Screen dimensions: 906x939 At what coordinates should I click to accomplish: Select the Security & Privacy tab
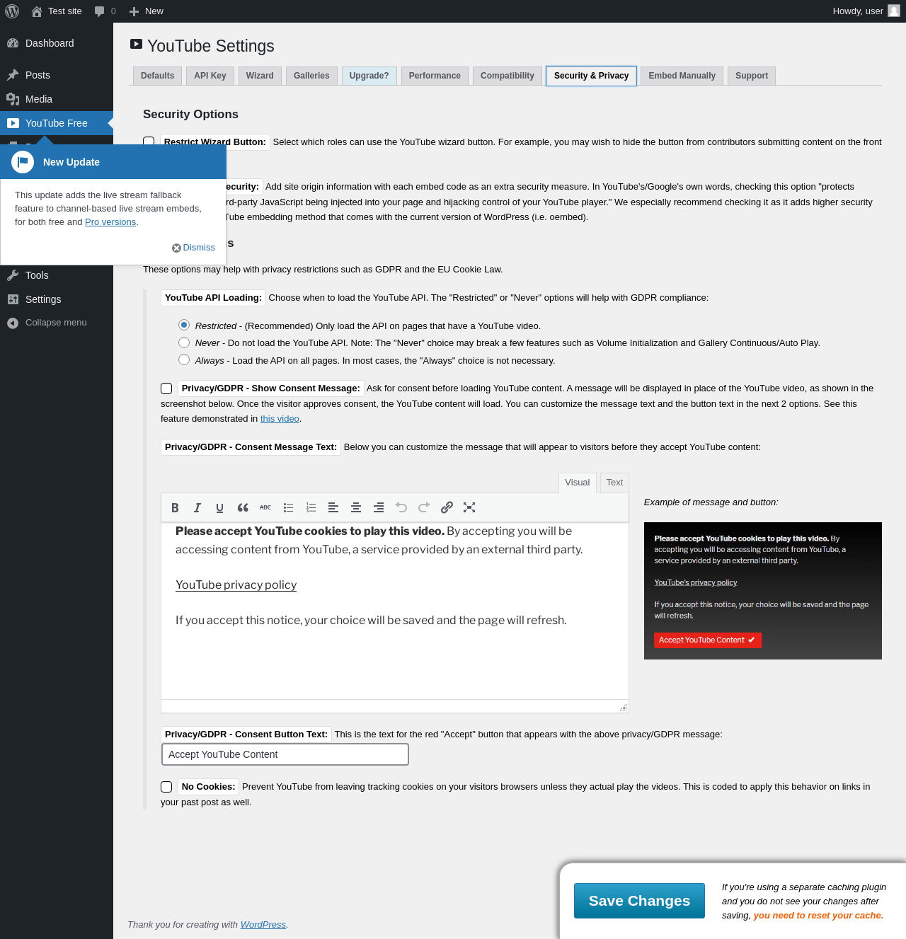point(592,76)
